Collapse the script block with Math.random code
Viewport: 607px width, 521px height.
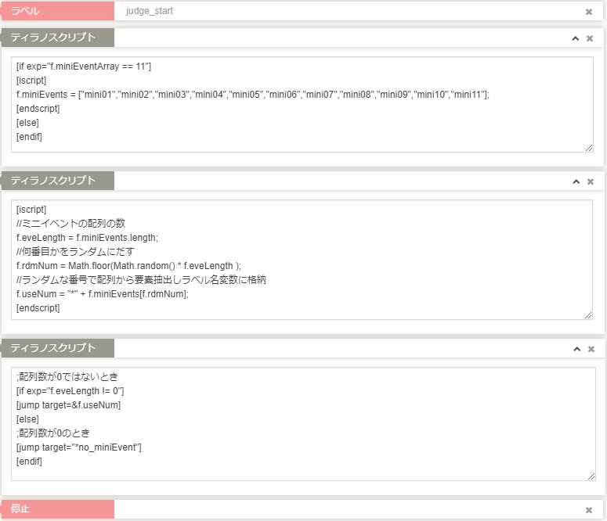[576, 181]
